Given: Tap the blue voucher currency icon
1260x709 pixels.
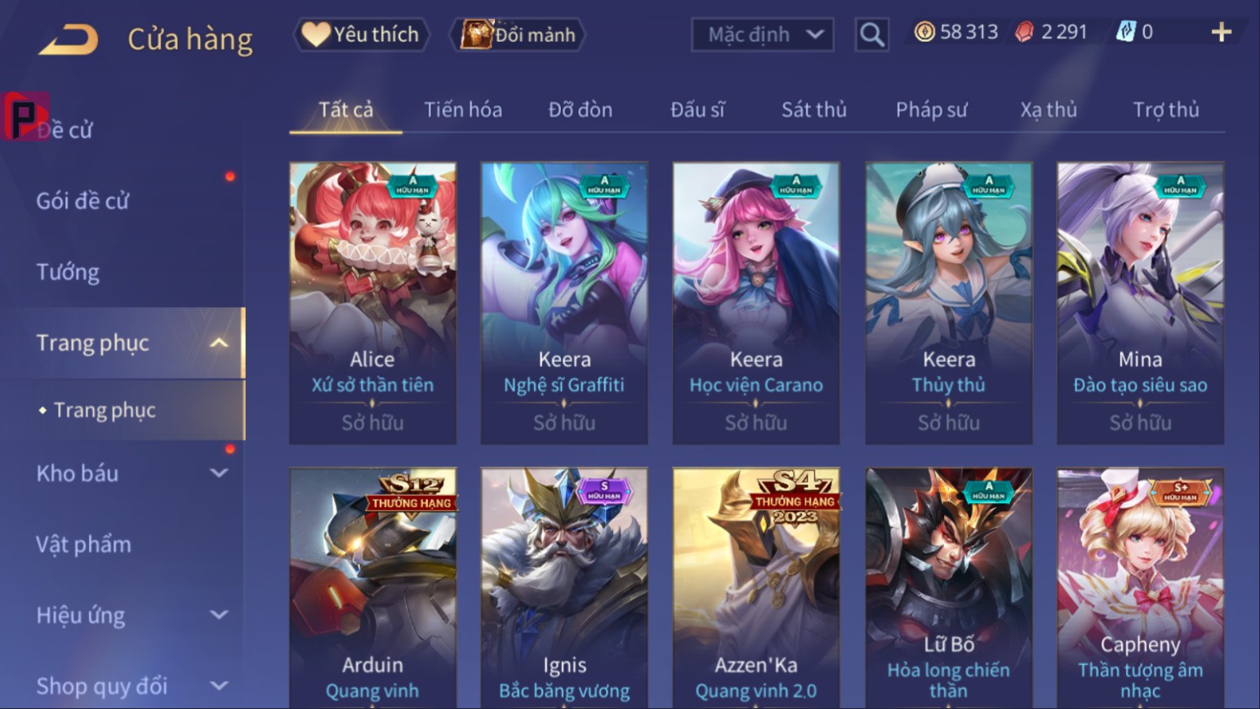Looking at the screenshot, I should [1125, 32].
